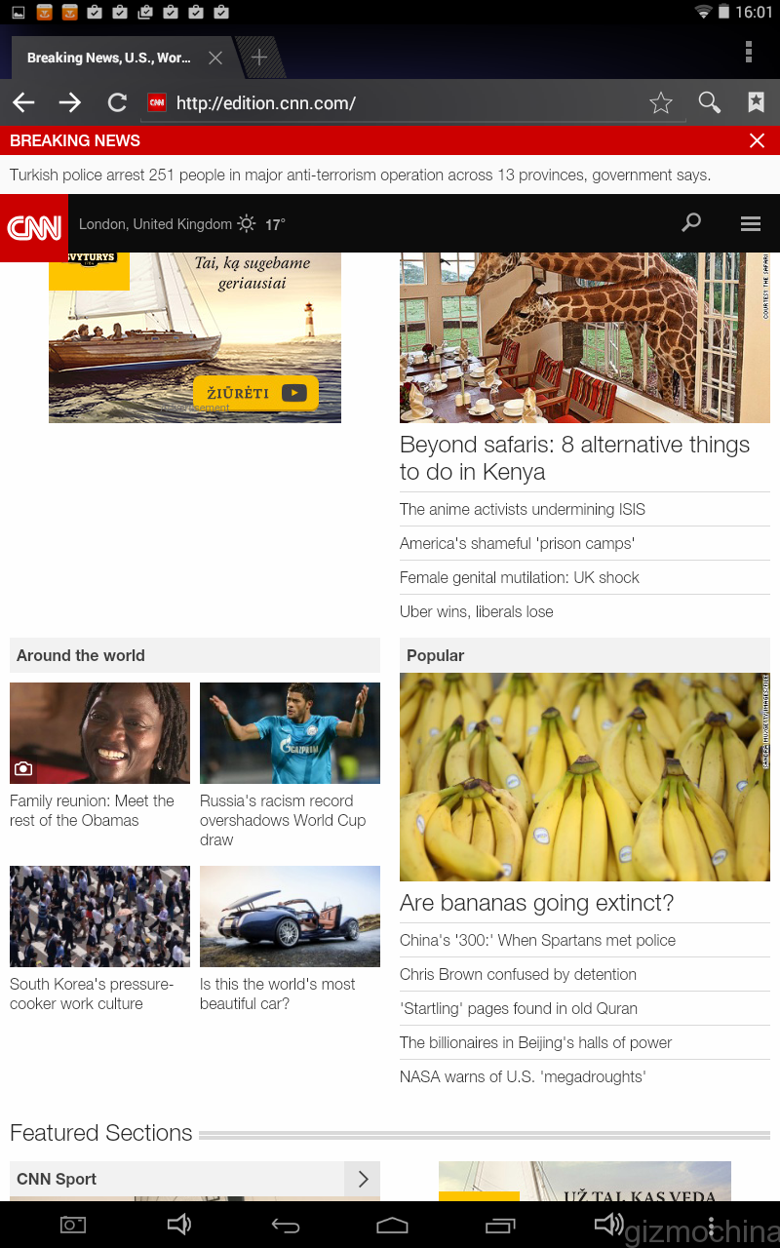Expand the CNN Sport section arrow
Image resolution: width=780 pixels, height=1248 pixels.
tap(363, 1179)
